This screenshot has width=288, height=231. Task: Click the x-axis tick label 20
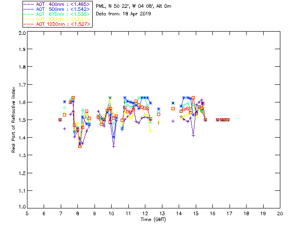[280, 213]
